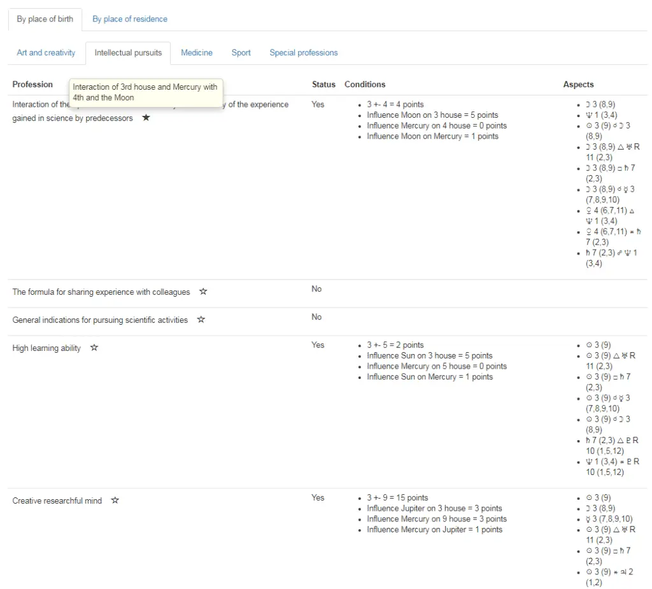Image resolution: width=652 pixels, height=589 pixels.
Task: Click the 'Yes' status of Creative researchful mind
Action: (x=318, y=497)
